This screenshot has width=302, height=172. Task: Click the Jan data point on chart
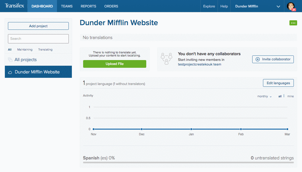tap(191, 129)
